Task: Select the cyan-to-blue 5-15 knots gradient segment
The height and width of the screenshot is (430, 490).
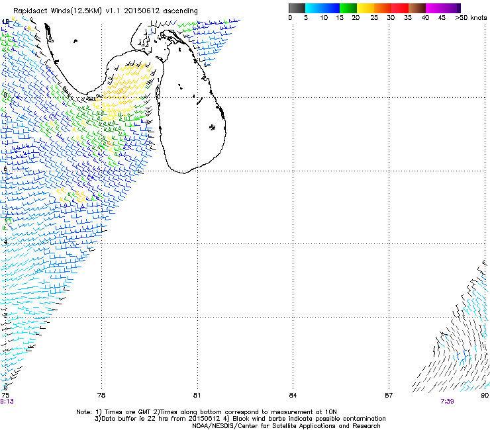Action: tap(322, 8)
